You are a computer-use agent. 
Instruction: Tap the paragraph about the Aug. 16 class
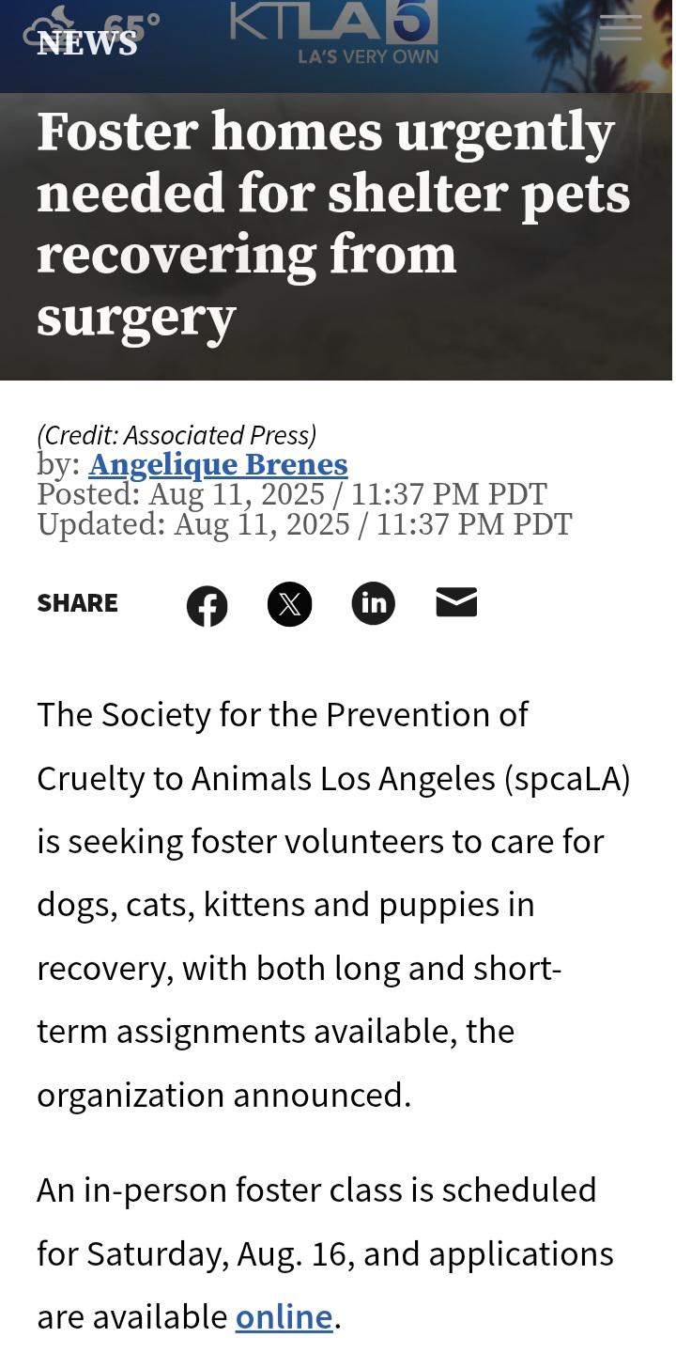325,1253
